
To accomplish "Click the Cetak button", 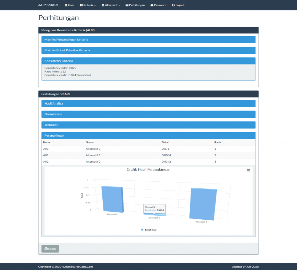I will [50, 249].
